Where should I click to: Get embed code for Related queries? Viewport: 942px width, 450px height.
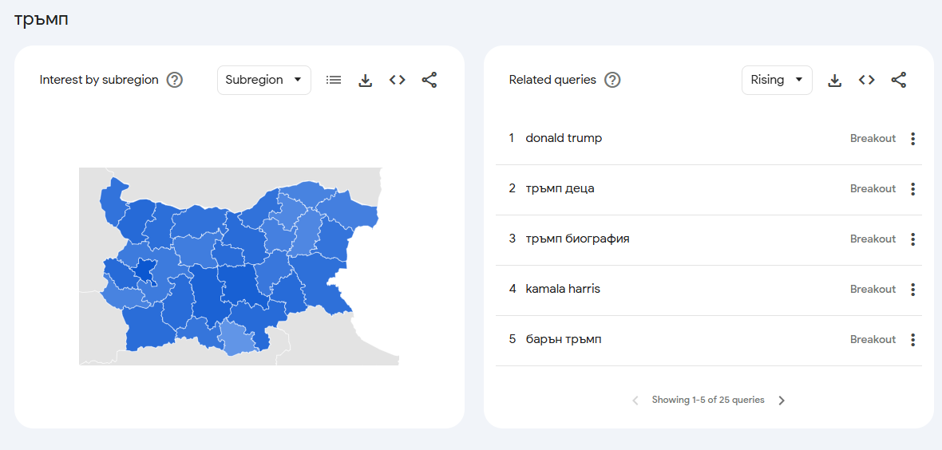coord(867,80)
